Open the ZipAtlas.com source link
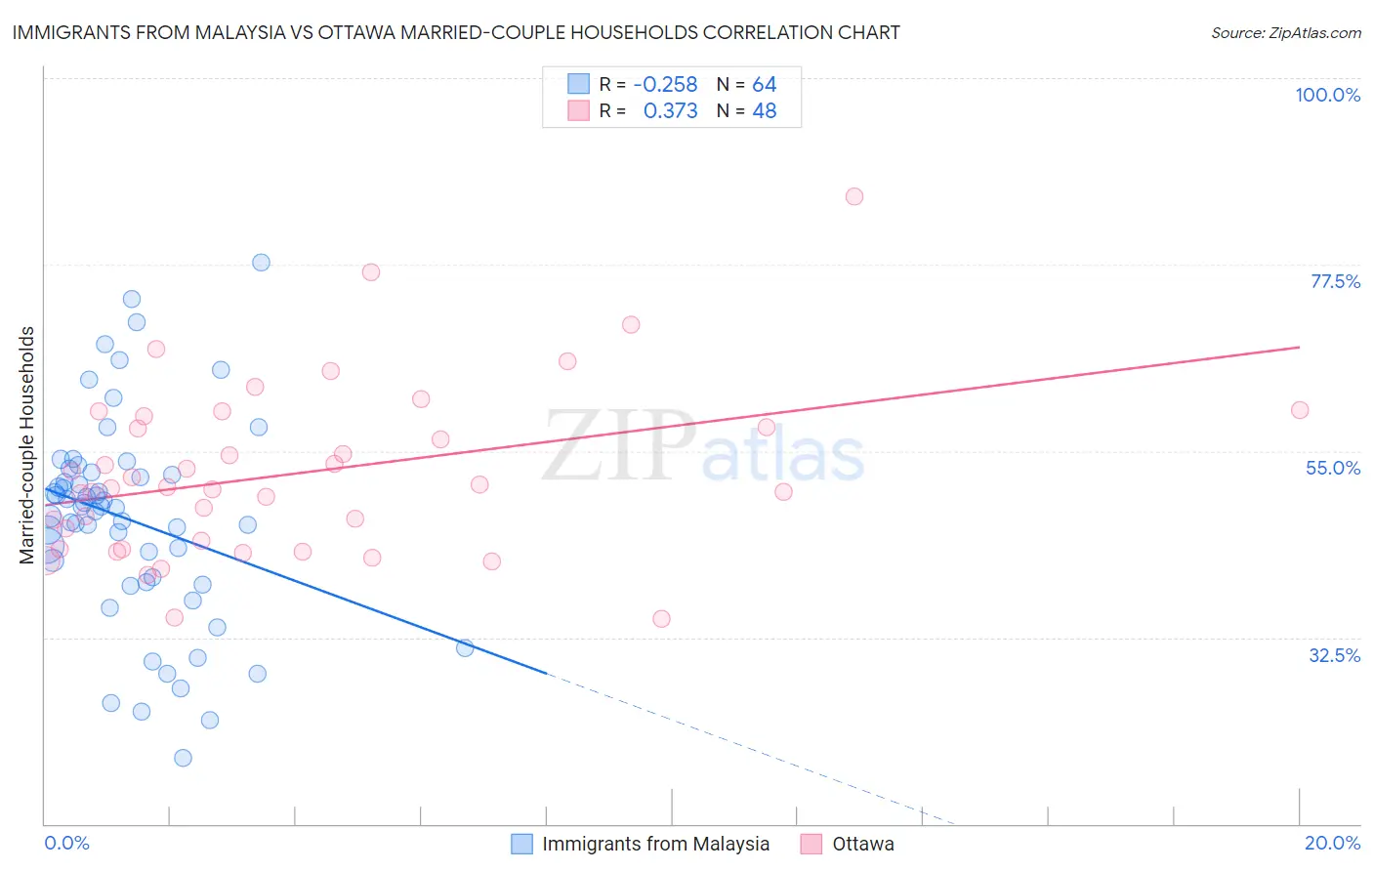The image size is (1373, 871). (x=1286, y=32)
